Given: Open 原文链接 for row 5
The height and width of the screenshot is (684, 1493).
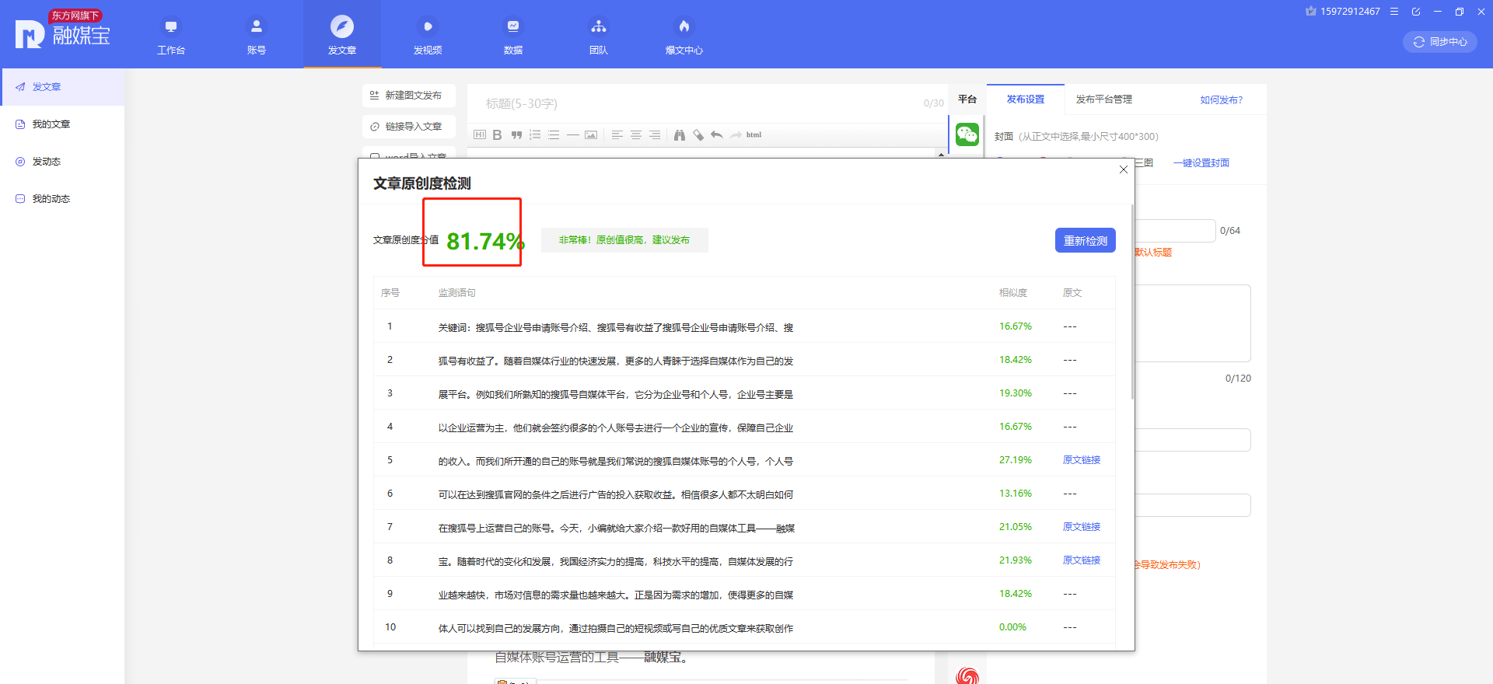Looking at the screenshot, I should tap(1082, 460).
